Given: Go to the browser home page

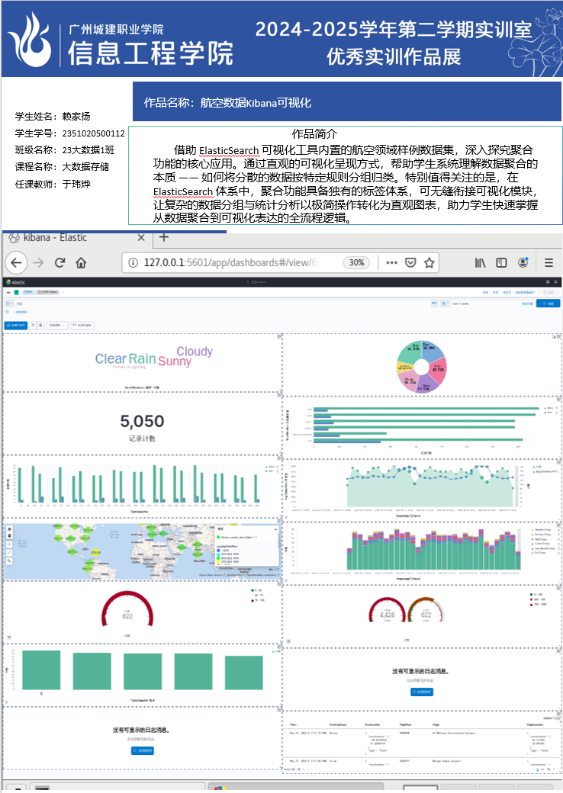Looking at the screenshot, I should [81, 262].
